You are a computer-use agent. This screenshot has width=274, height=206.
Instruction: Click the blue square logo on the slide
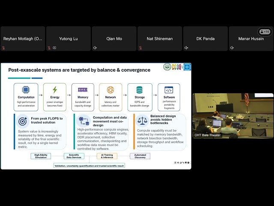point(187,67)
